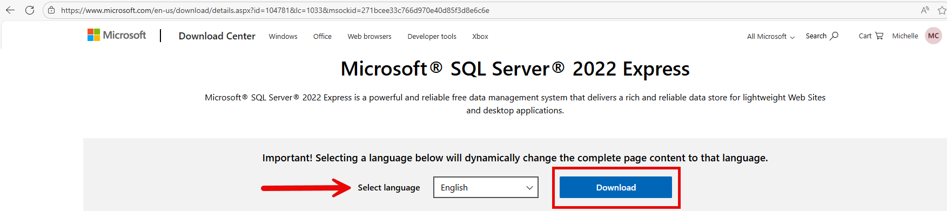Click the Microsoft logo
The width and height of the screenshot is (947, 218).
[x=117, y=35]
